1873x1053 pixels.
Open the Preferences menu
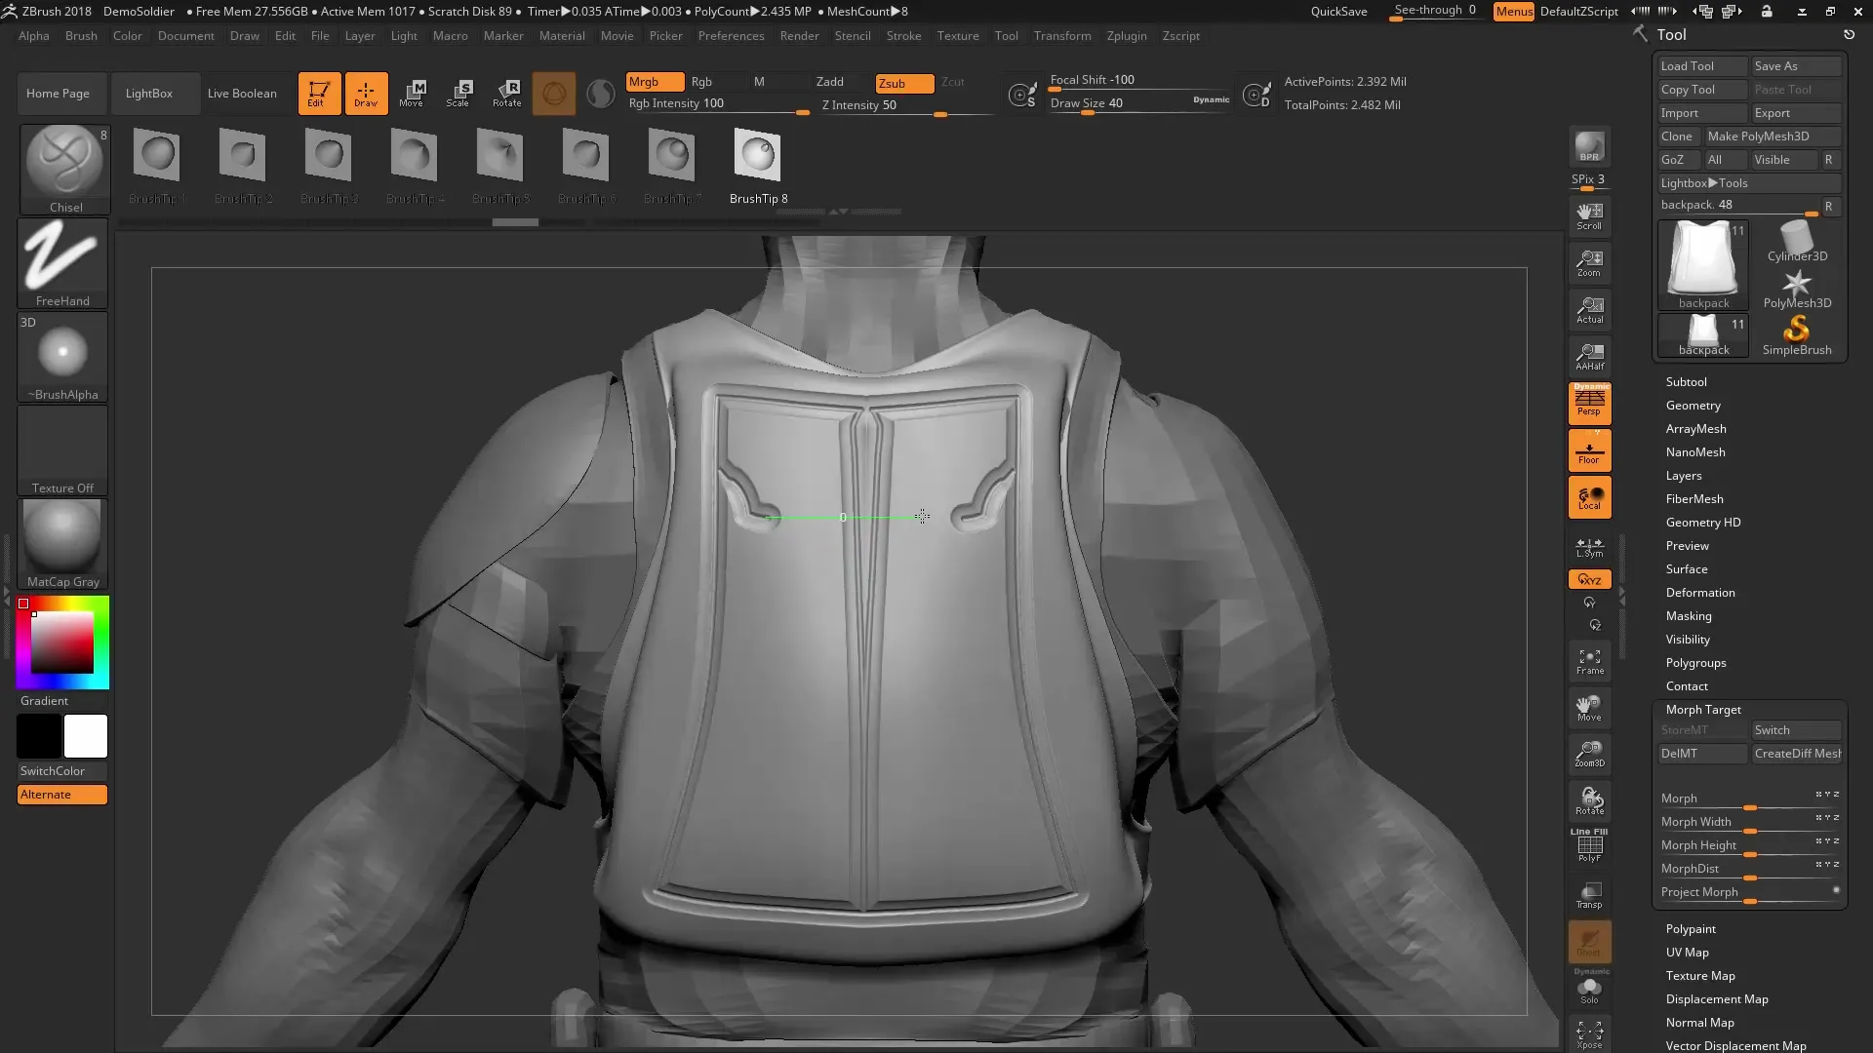point(731,36)
